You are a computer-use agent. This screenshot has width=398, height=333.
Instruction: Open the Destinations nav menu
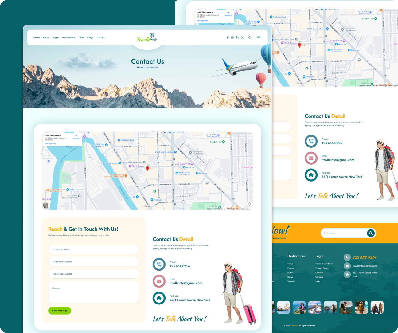coord(68,38)
